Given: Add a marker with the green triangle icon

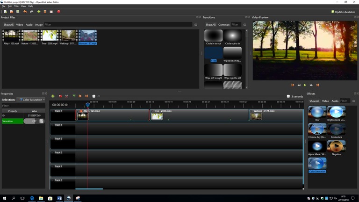Looking at the screenshot, I should 74,96.
